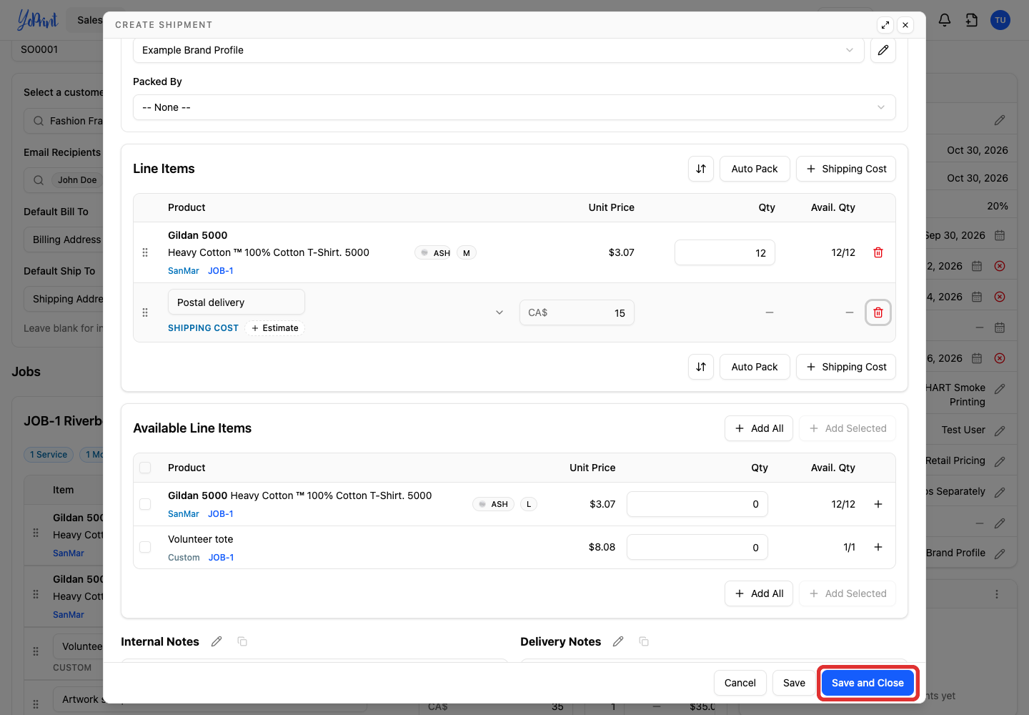Open the Packed By dropdown
Image resolution: width=1029 pixels, height=715 pixels.
coord(514,107)
